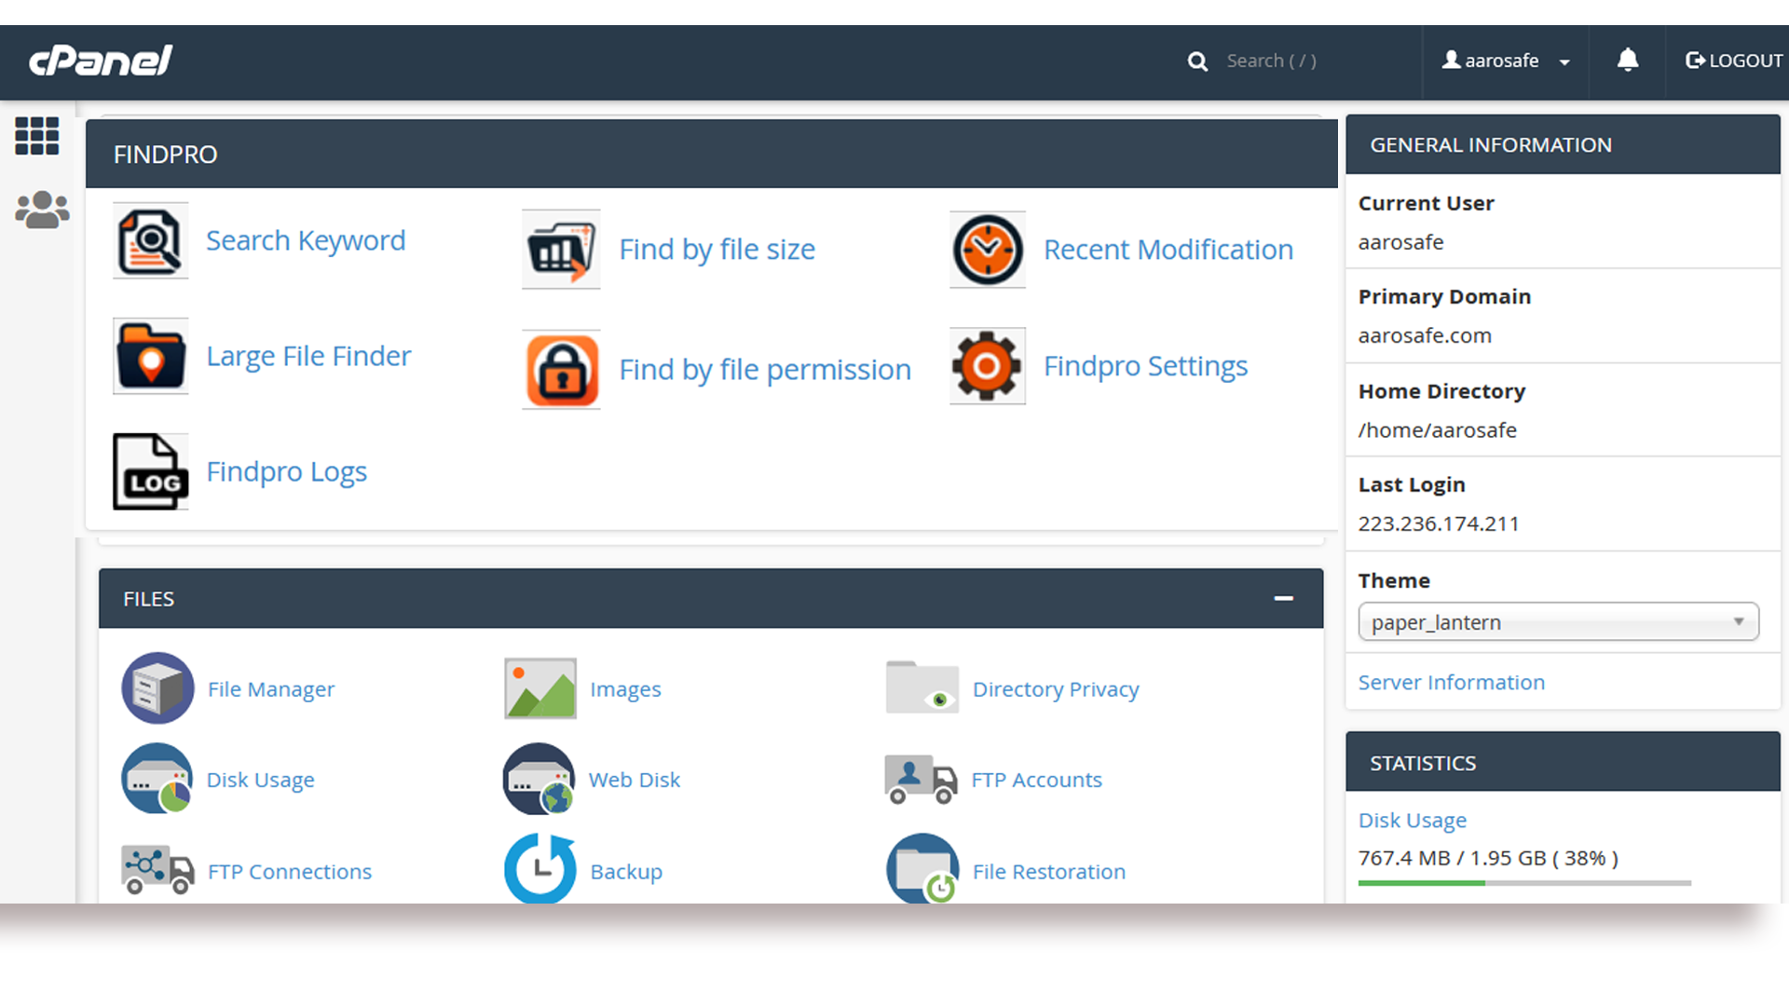
Task: Click the User Manager people icon in sidebar
Action: pos(42,211)
